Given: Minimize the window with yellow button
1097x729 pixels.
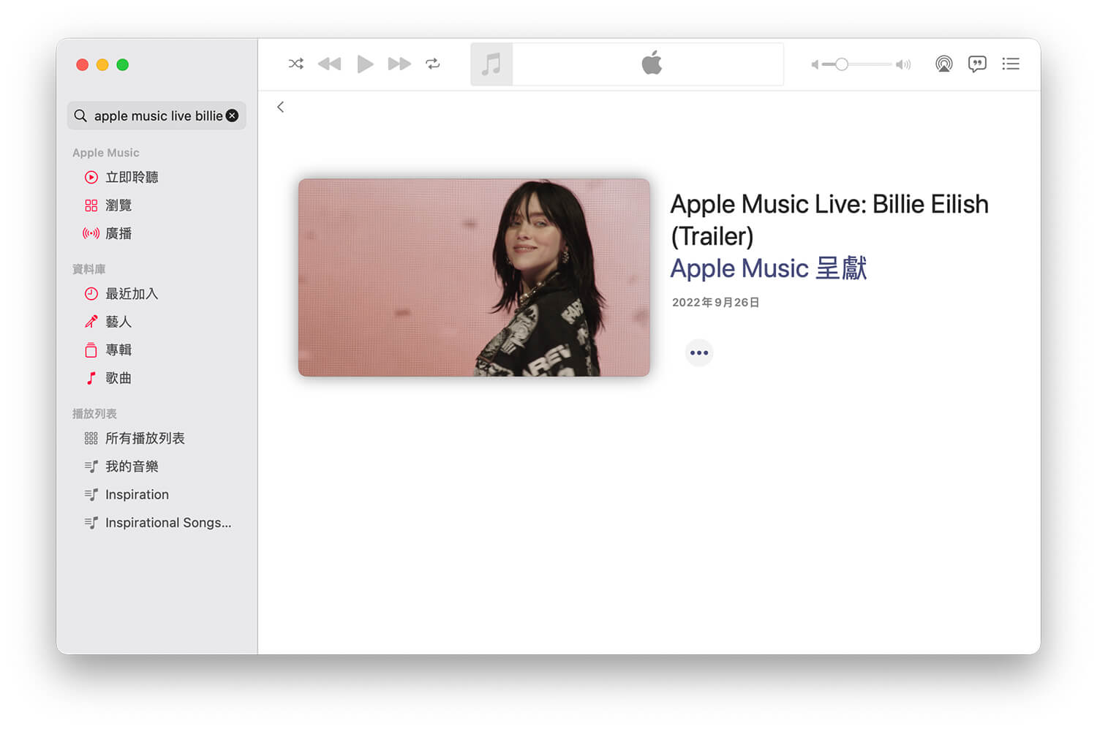Looking at the screenshot, I should 102,64.
